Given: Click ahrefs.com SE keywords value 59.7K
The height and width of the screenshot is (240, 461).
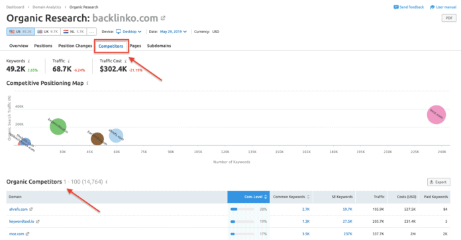Looking at the screenshot, I should coord(347,210).
